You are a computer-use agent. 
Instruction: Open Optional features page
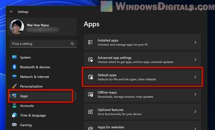143,112
